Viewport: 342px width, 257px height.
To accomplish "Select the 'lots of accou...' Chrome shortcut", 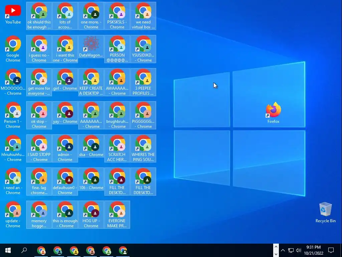I will tap(65, 16).
